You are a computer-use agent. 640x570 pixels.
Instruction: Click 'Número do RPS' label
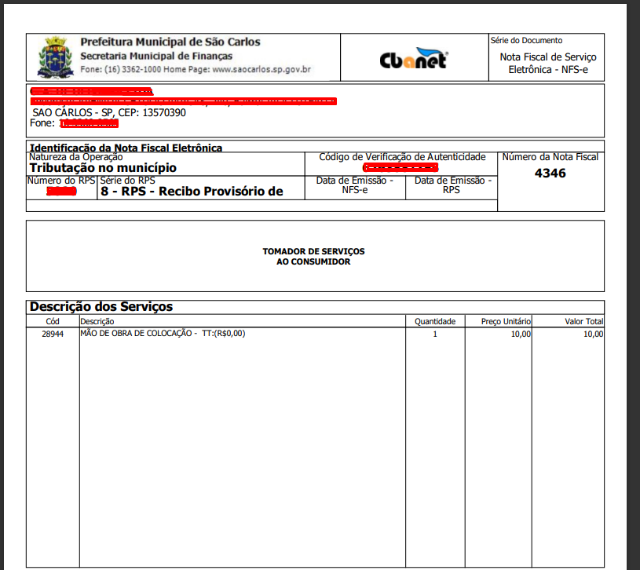[x=61, y=181]
